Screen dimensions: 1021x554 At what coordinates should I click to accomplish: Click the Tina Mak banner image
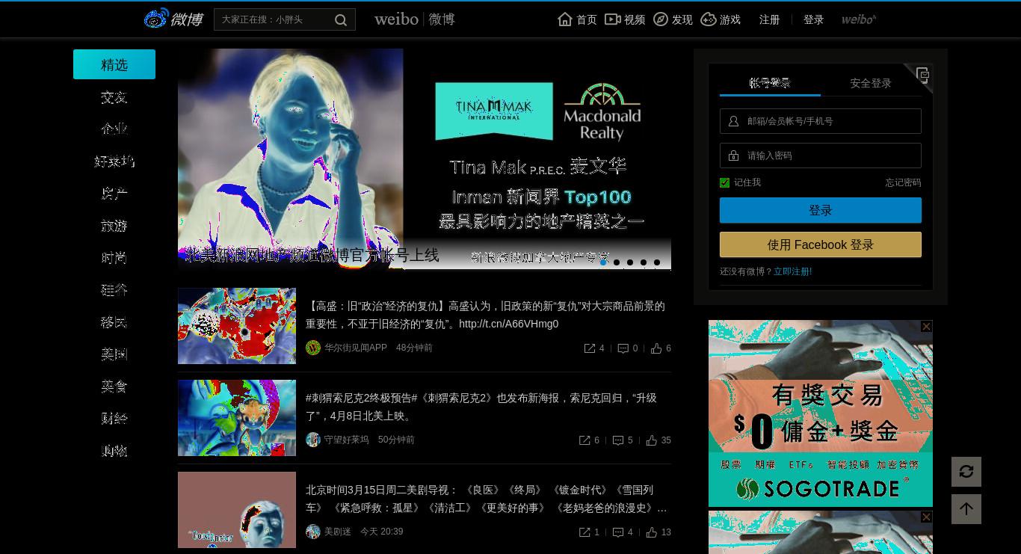tap(425, 158)
